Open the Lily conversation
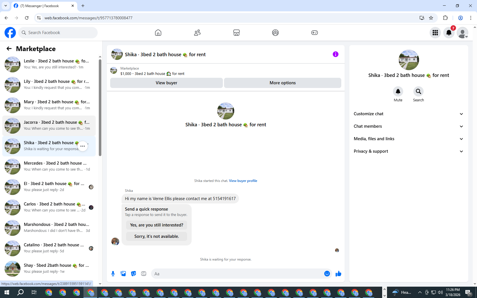 click(49, 85)
